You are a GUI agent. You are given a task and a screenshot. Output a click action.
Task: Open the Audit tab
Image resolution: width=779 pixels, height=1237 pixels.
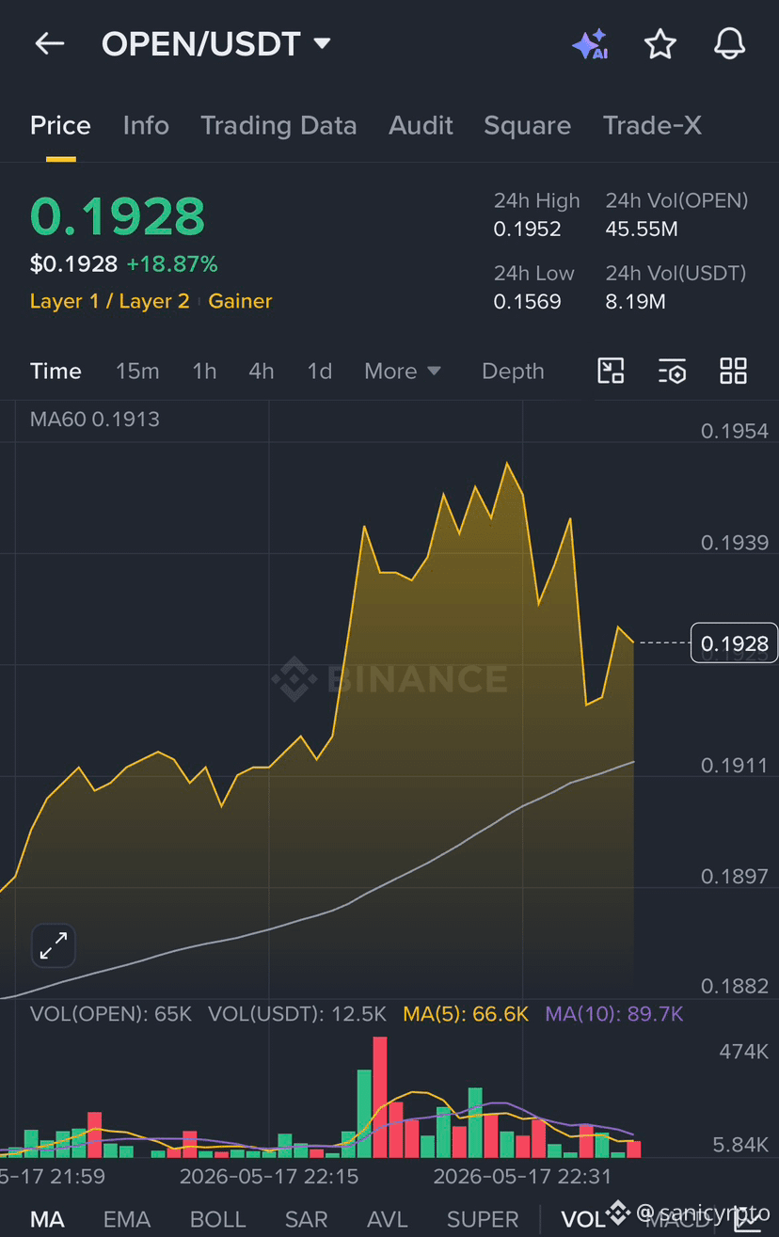[x=421, y=126]
